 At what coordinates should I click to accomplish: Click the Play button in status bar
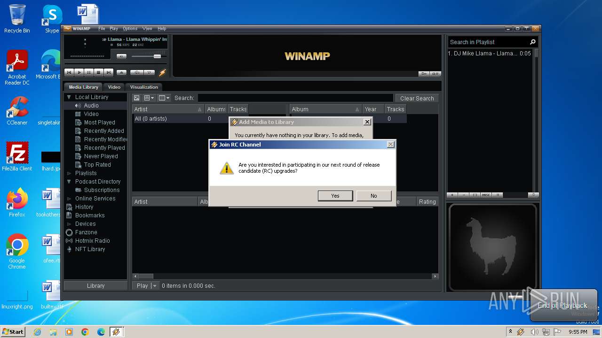coord(142,285)
